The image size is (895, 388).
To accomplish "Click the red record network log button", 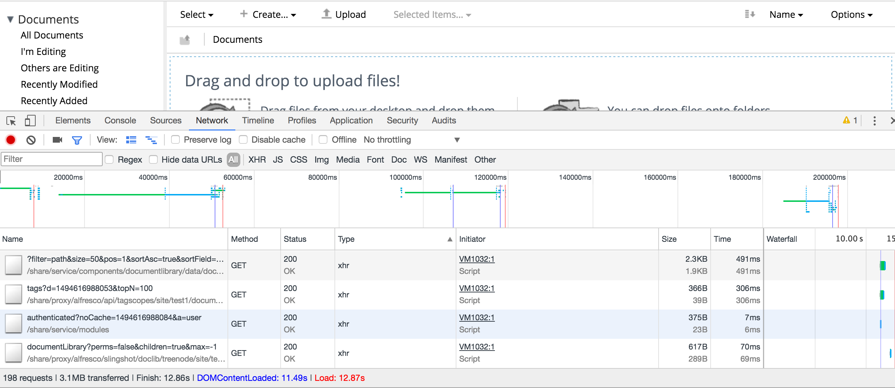I will pos(11,140).
